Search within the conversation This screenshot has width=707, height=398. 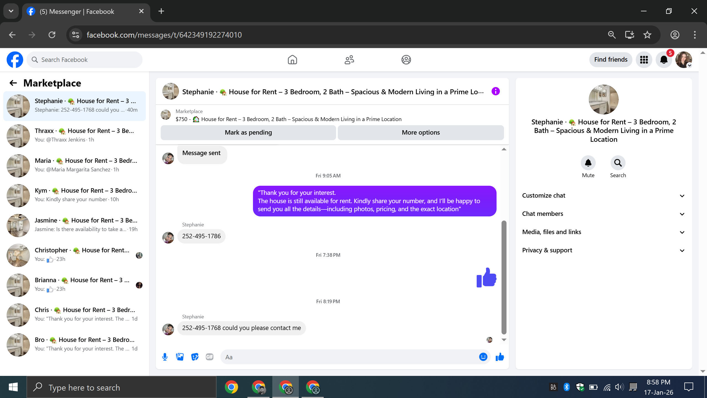tap(618, 163)
